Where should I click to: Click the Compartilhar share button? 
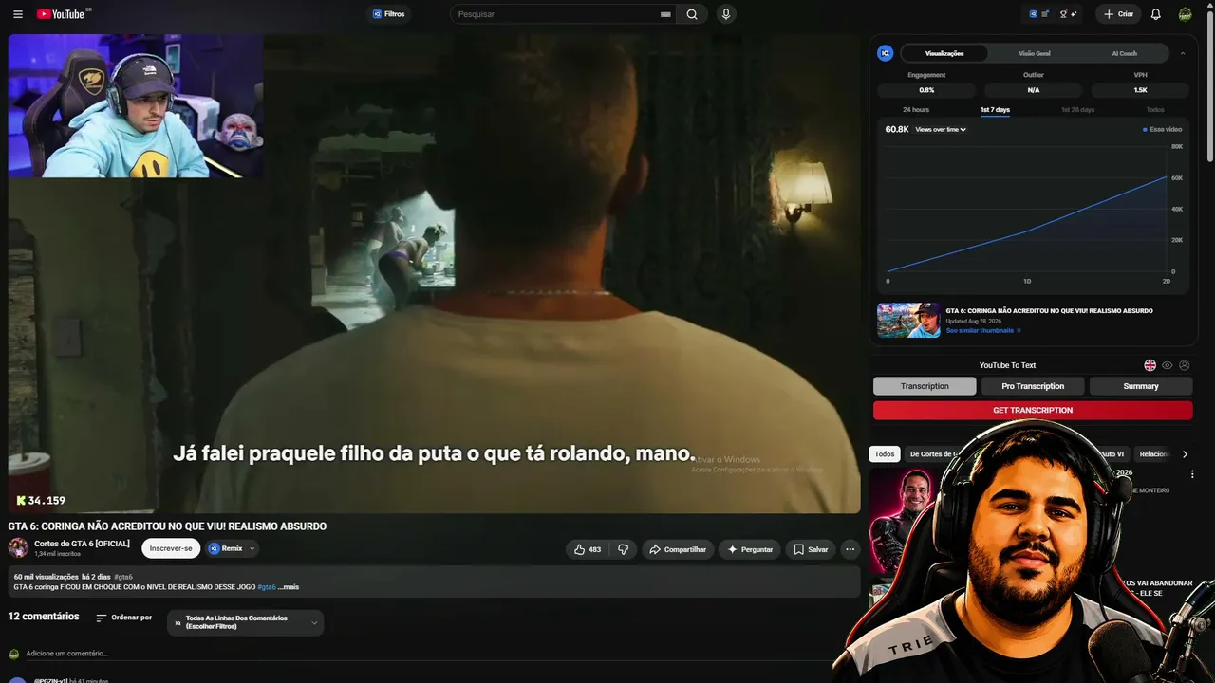pos(678,549)
